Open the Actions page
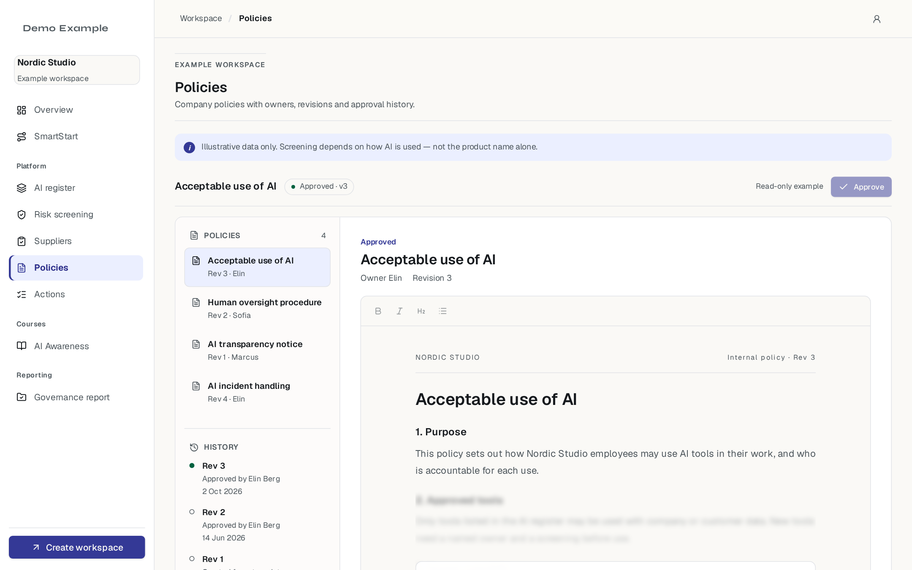 click(x=76, y=294)
